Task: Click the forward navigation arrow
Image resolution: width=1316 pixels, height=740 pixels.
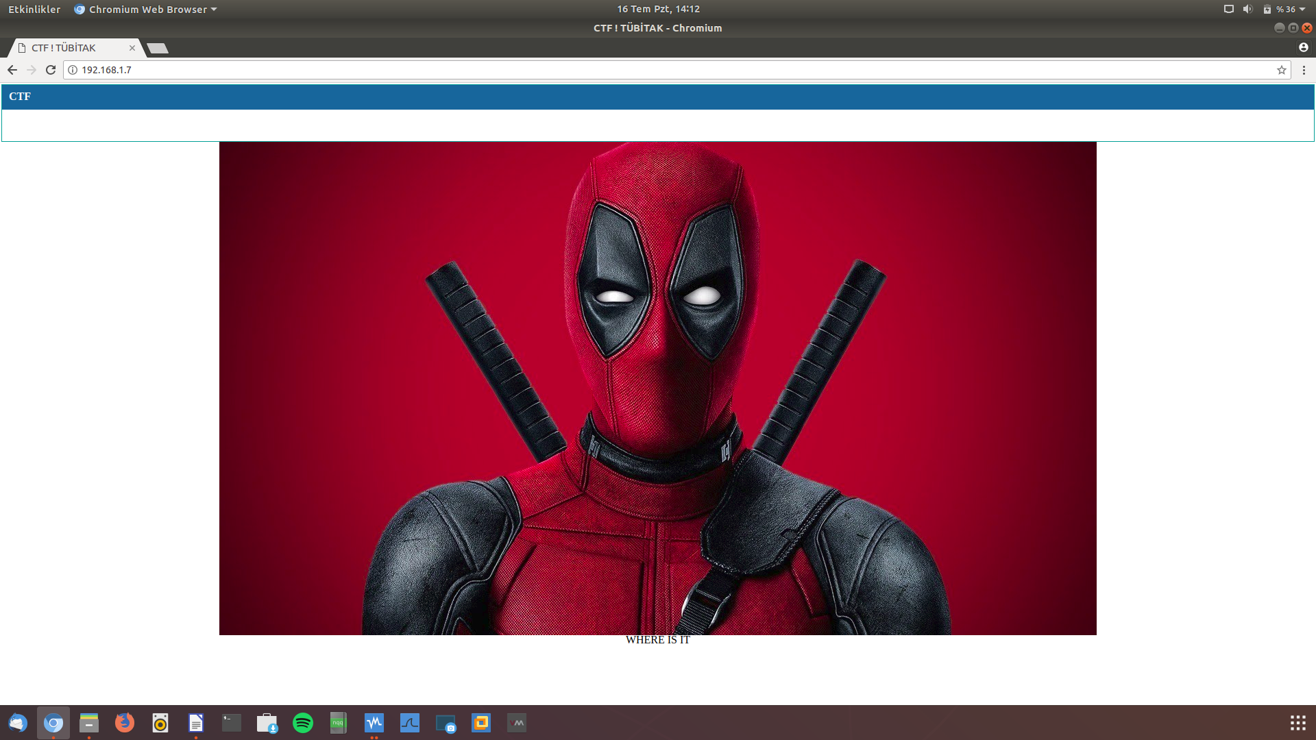Action: [32, 70]
